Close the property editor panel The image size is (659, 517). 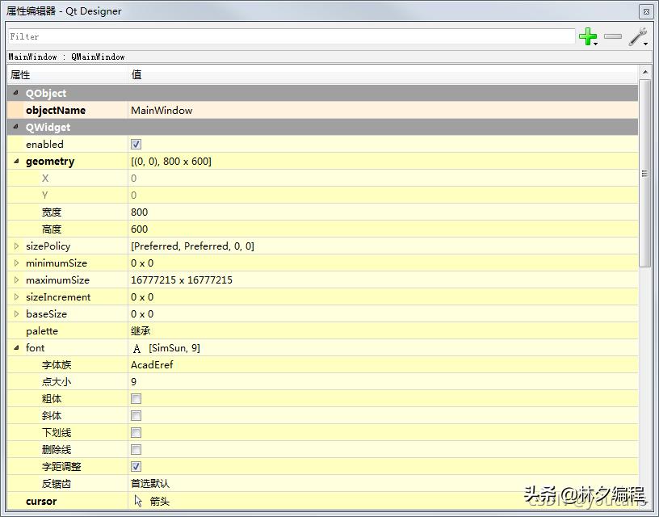click(x=645, y=11)
